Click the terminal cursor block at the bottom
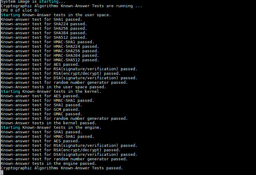 (2, 172)
